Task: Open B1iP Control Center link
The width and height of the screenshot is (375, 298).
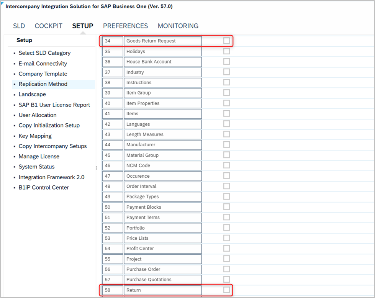Action: click(44, 188)
